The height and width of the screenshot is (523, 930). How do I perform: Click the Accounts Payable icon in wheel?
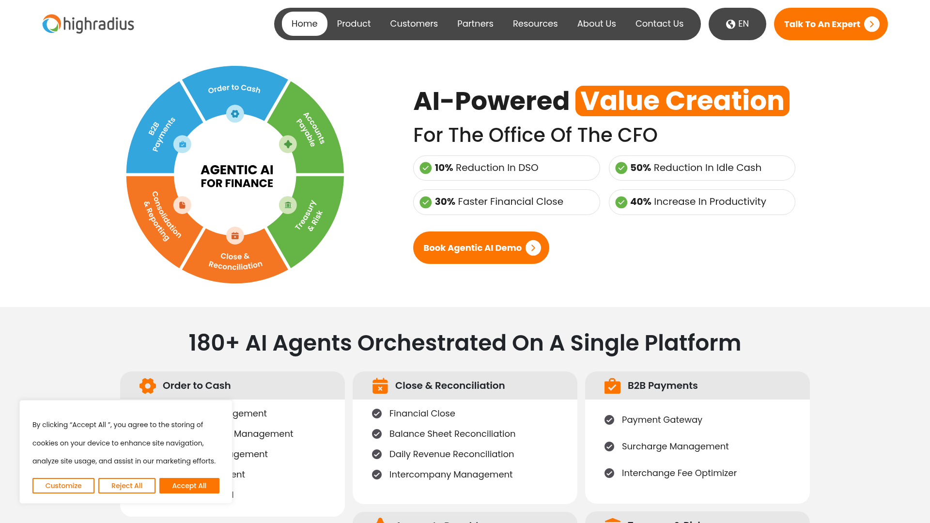tap(288, 144)
